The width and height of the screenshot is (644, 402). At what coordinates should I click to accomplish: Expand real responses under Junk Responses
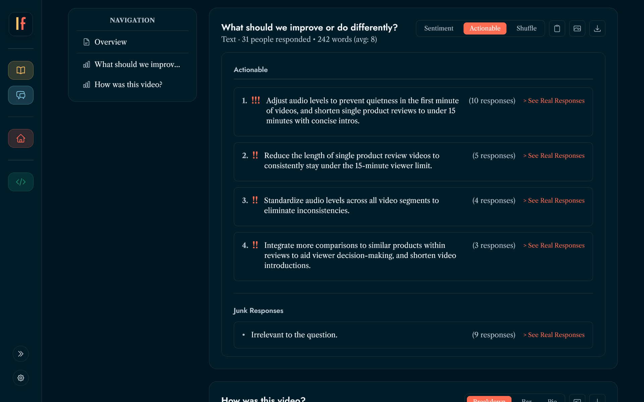point(553,335)
